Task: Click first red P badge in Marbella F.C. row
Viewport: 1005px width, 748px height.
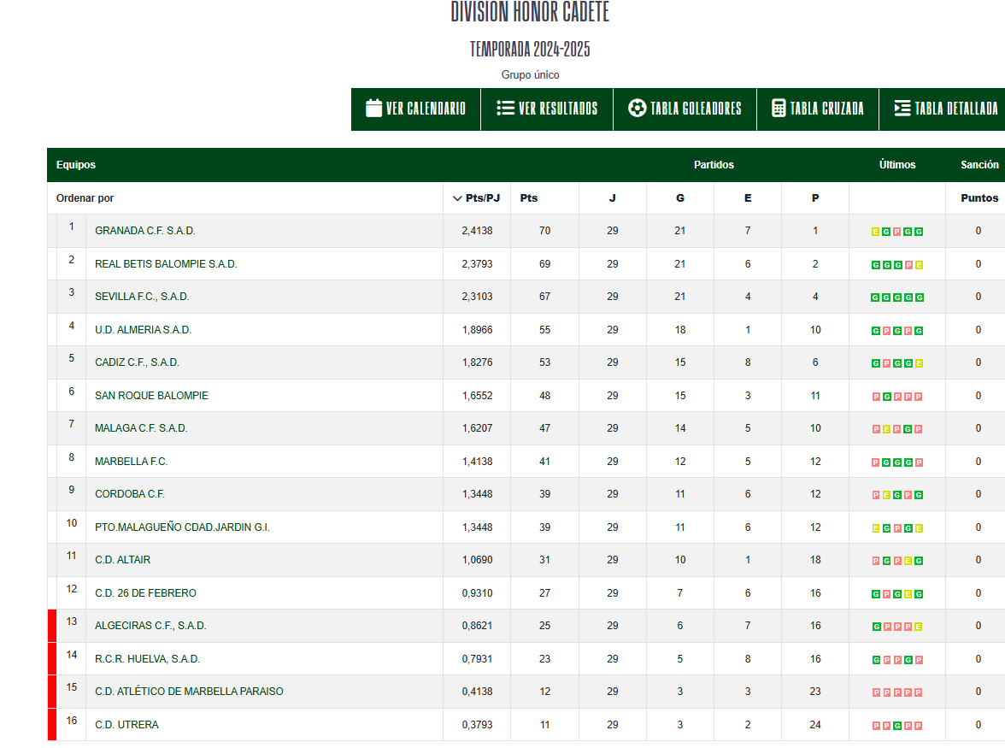Action: [875, 462]
